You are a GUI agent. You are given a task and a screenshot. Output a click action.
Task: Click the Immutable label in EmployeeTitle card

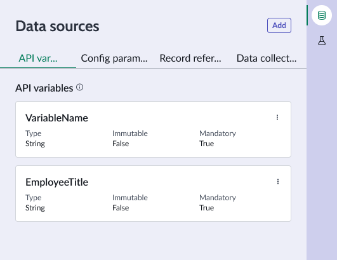(x=130, y=198)
